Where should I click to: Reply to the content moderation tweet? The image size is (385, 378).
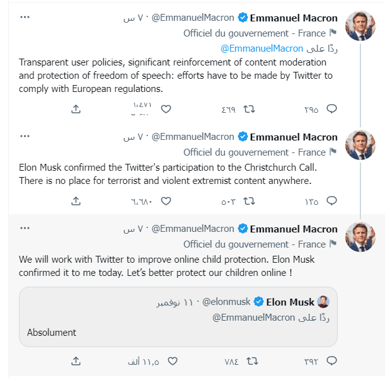click(x=331, y=109)
